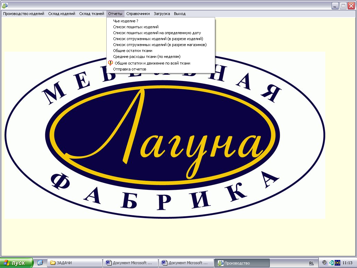Select the Чье изделие ? report
The image size is (357, 268).
coord(161,21)
